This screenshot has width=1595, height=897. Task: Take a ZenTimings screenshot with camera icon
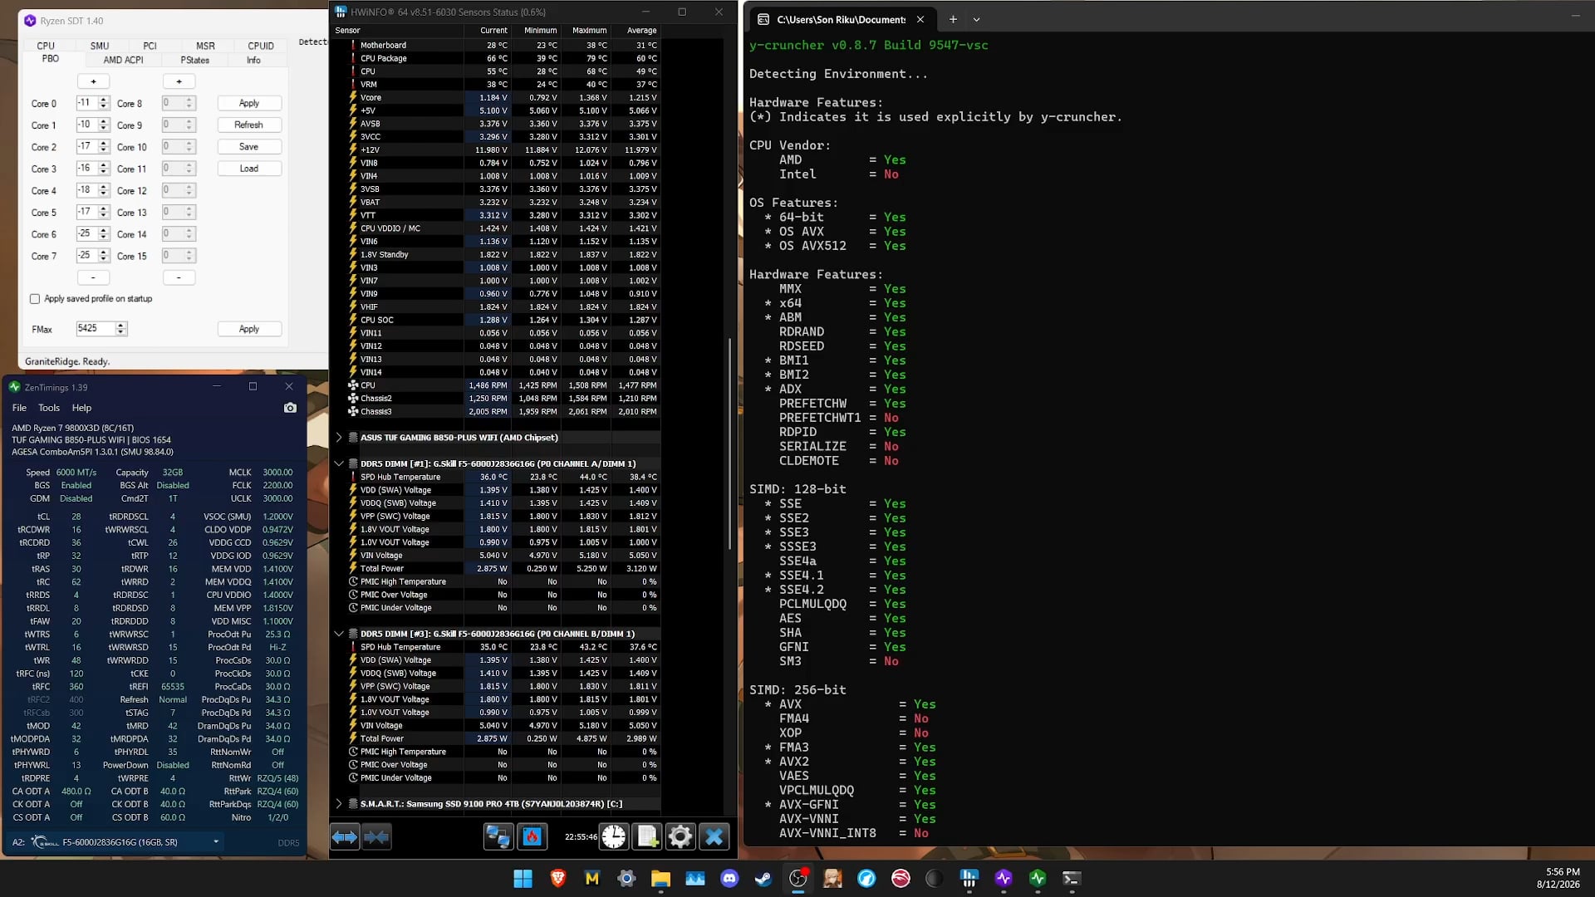click(x=290, y=408)
